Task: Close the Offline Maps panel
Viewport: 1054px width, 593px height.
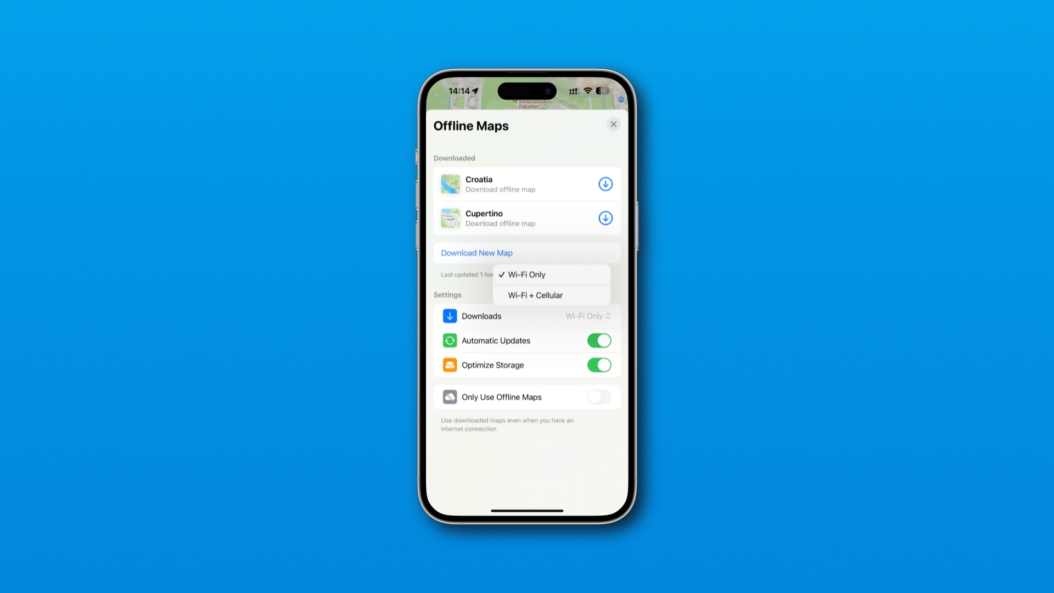Action: [x=613, y=124]
